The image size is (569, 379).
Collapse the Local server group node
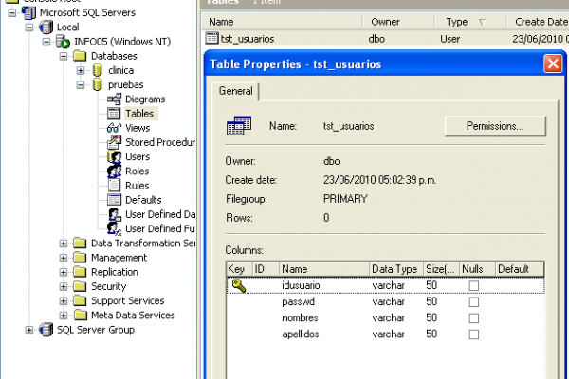pyautogui.click(x=29, y=27)
